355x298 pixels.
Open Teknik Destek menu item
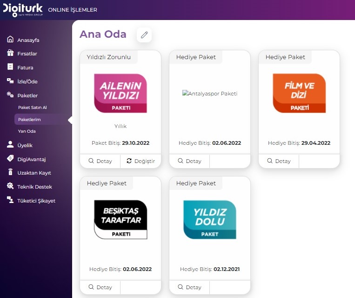34,187
